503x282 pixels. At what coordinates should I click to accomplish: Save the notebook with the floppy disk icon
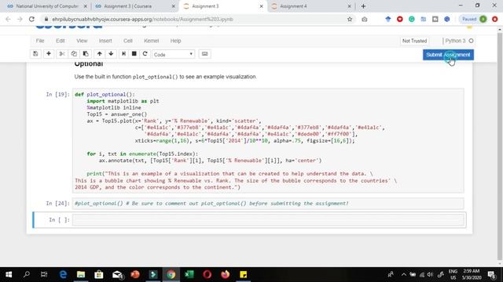pyautogui.click(x=35, y=54)
